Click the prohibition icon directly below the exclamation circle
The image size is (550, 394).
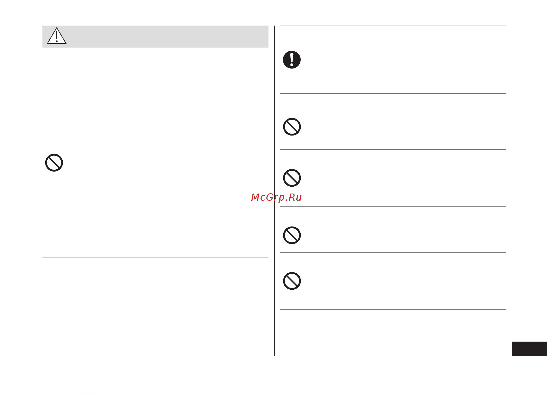point(292,127)
